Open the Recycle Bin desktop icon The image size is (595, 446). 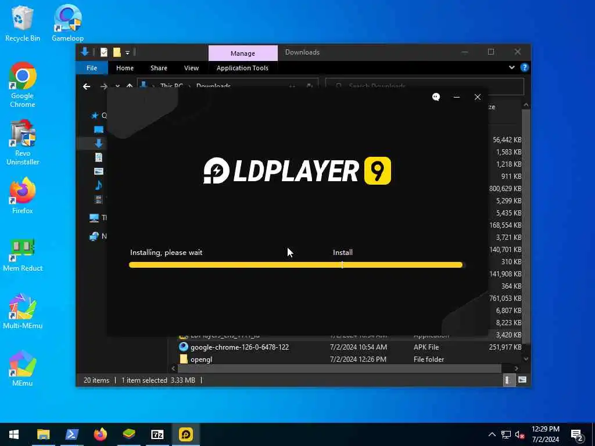[x=23, y=23]
